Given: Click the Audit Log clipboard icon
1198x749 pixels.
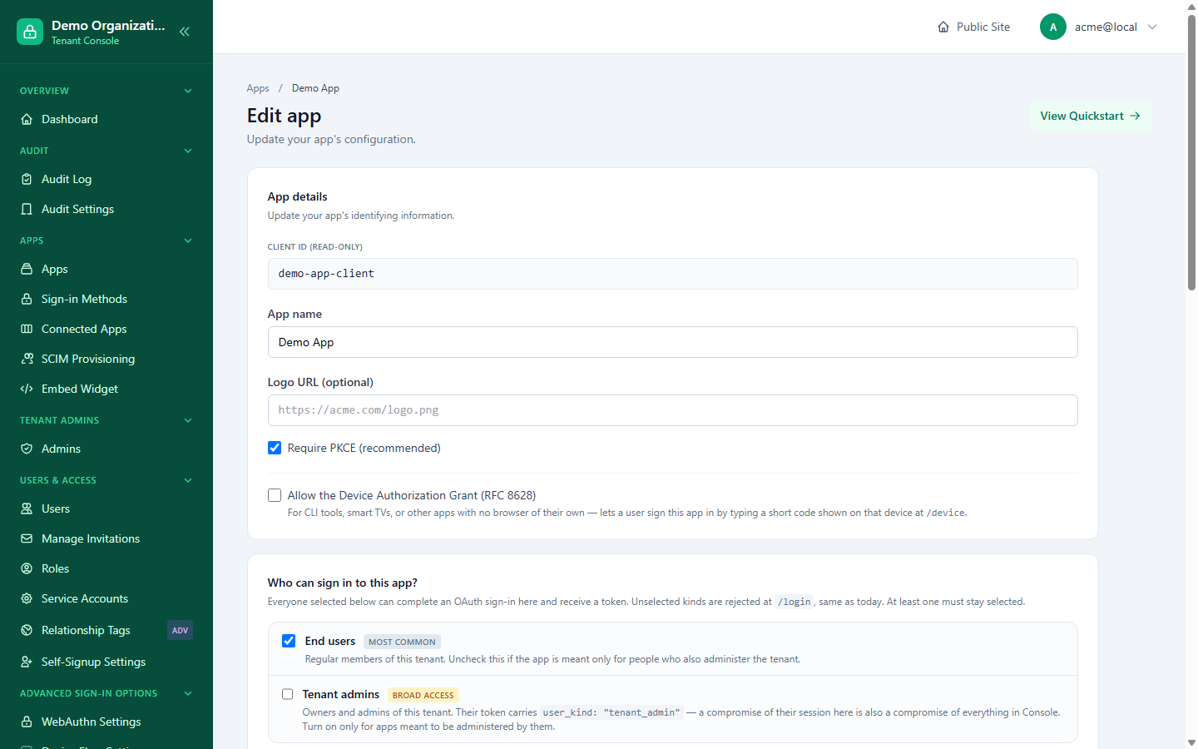Looking at the screenshot, I should (x=27, y=179).
